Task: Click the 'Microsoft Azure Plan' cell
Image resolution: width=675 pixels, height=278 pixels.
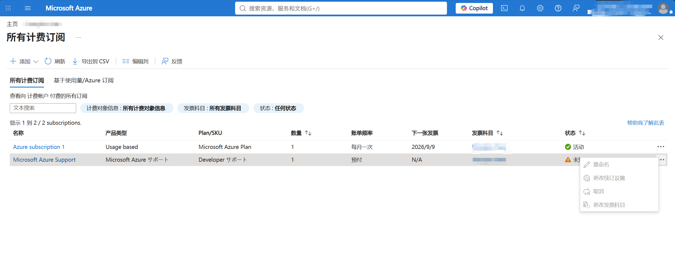Action: pos(225,147)
